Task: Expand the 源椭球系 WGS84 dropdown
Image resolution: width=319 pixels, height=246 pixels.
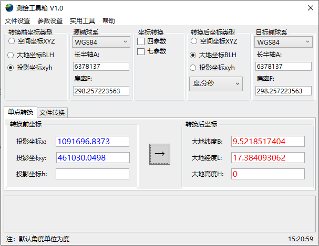Action: pyautogui.click(x=101, y=42)
